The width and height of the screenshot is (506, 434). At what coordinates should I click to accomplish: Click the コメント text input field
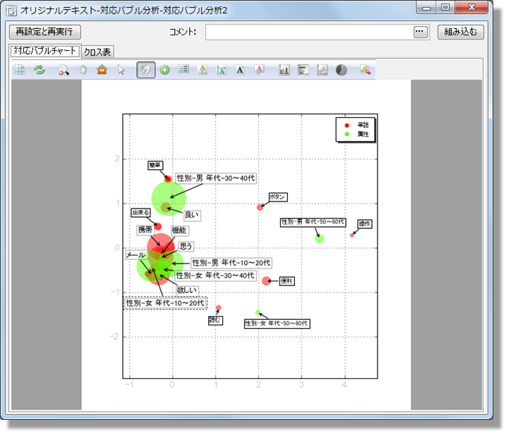[308, 32]
